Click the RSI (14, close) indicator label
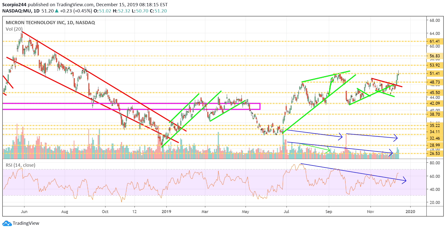Screen dimensions: 446x230 21,165
